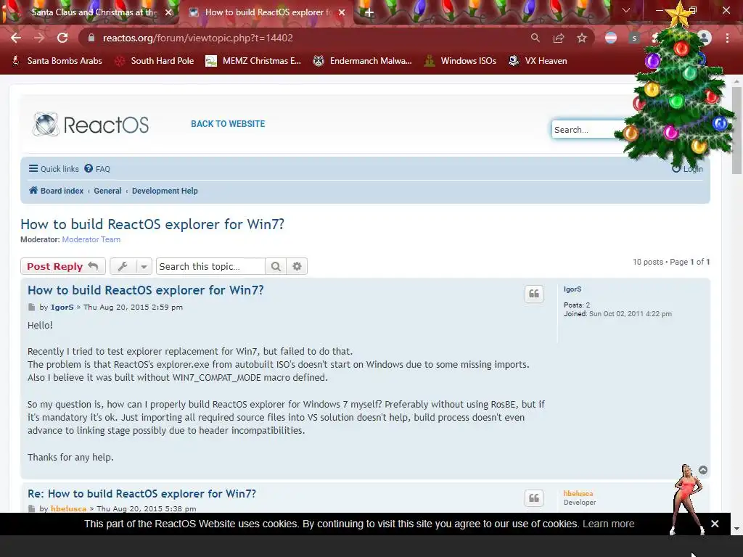Image resolution: width=743 pixels, height=557 pixels.
Task: Click the Login link
Action: click(x=688, y=168)
